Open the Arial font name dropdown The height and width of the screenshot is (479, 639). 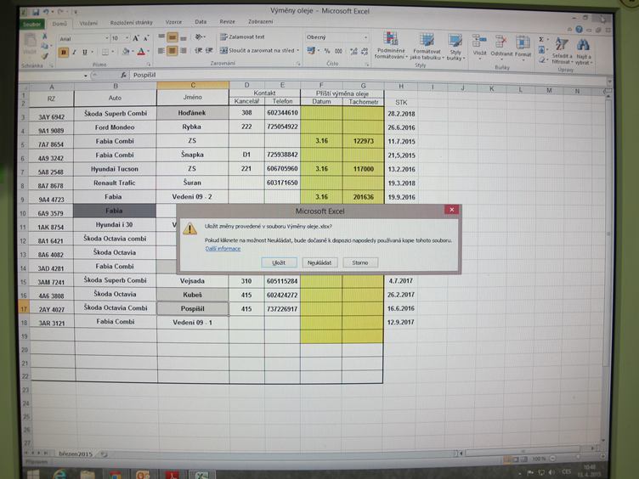(107, 38)
